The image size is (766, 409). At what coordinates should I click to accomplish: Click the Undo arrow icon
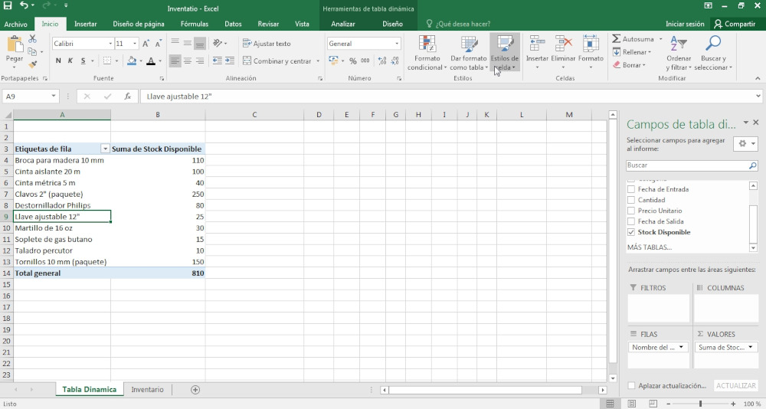24,6
